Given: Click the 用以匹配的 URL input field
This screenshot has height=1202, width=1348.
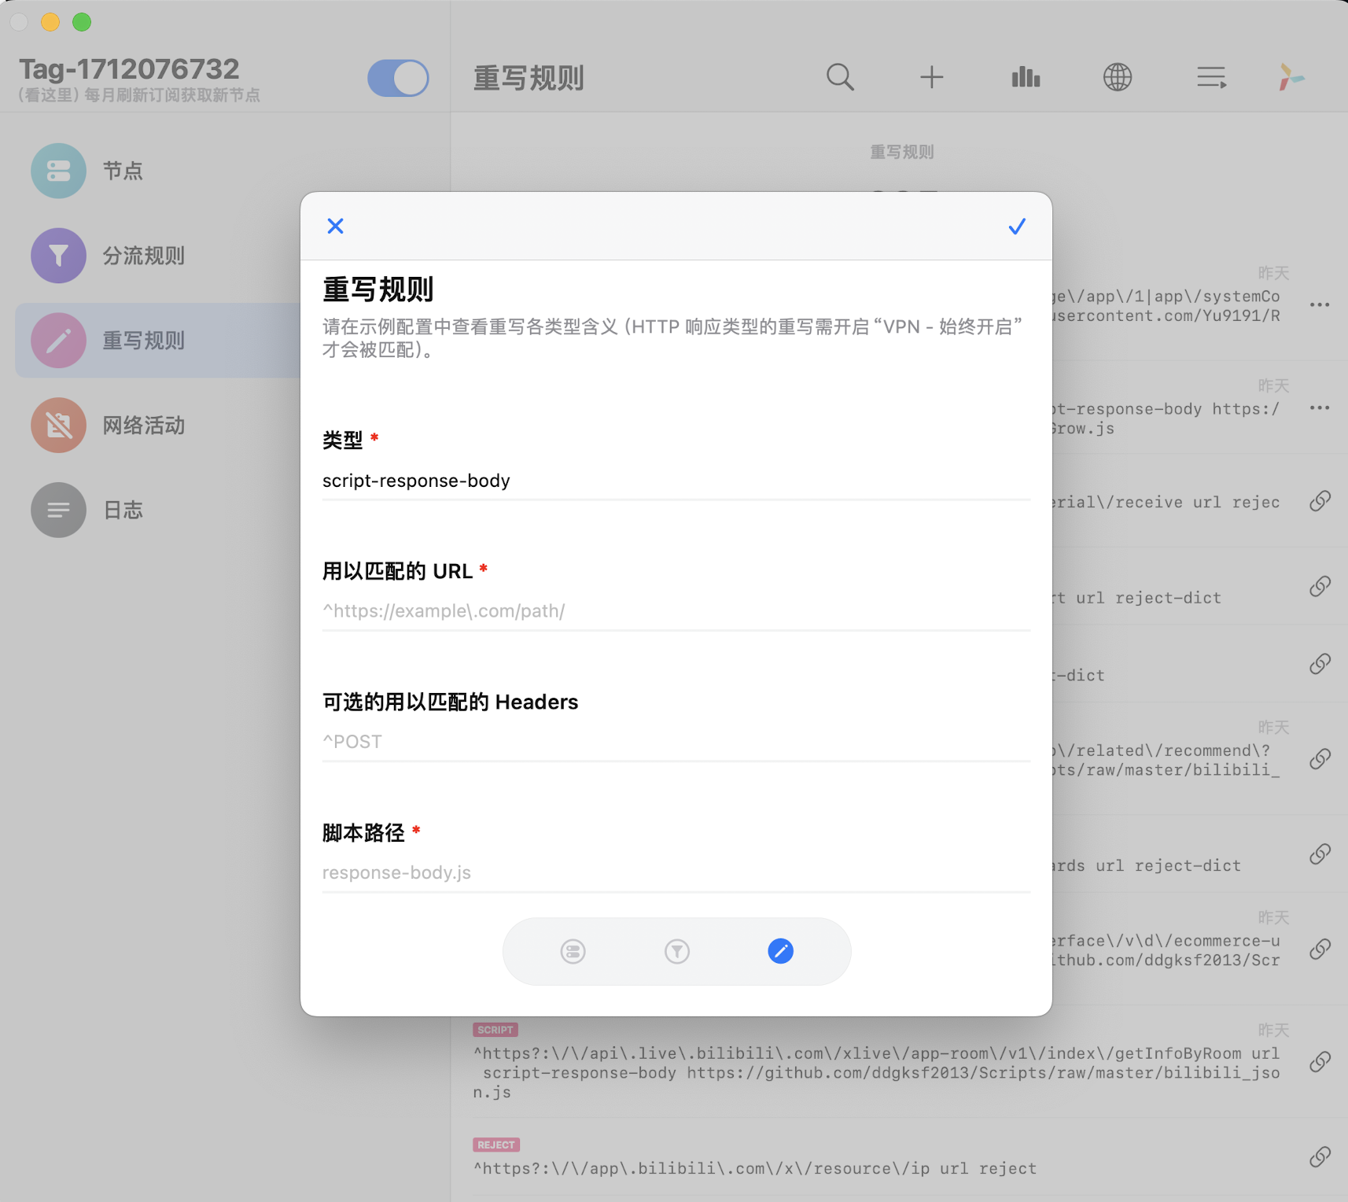Looking at the screenshot, I should 675,611.
